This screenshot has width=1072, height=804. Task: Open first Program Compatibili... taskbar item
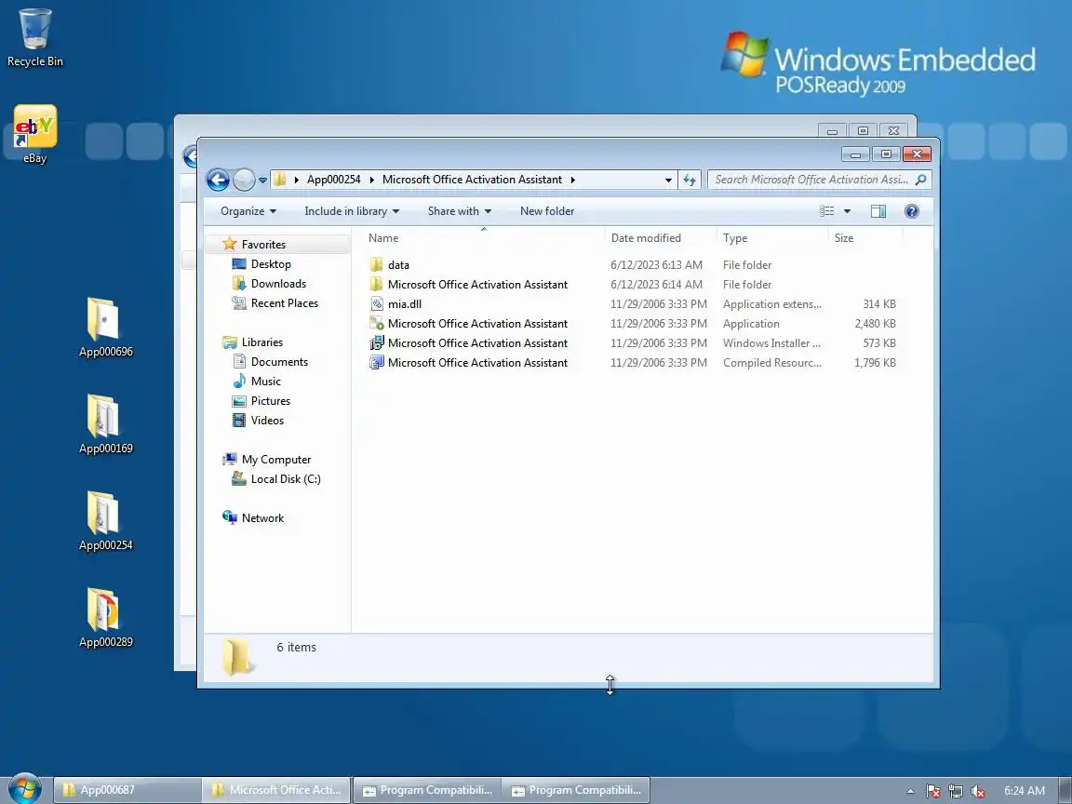[426, 790]
